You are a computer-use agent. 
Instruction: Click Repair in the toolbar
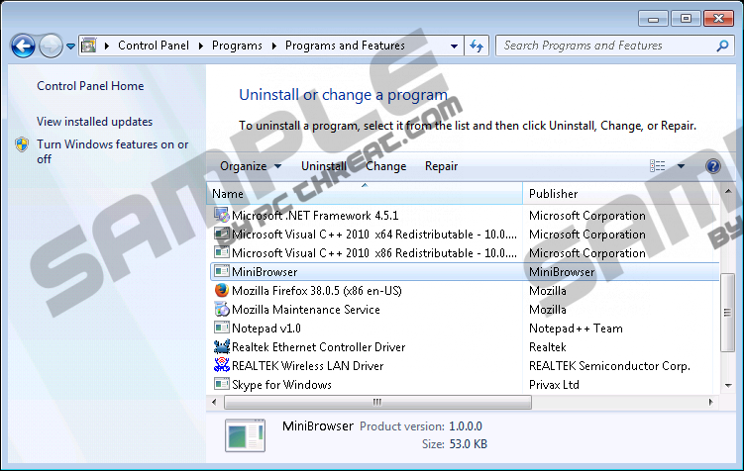(441, 166)
